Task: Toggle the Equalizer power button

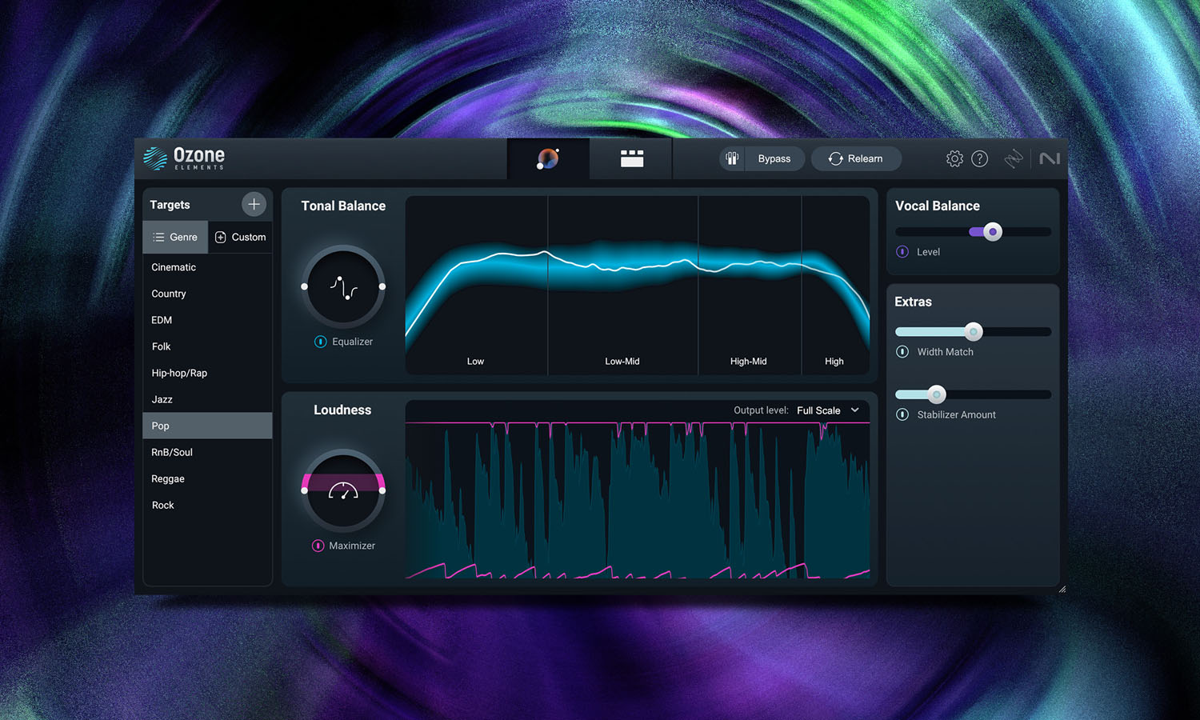Action: point(321,342)
